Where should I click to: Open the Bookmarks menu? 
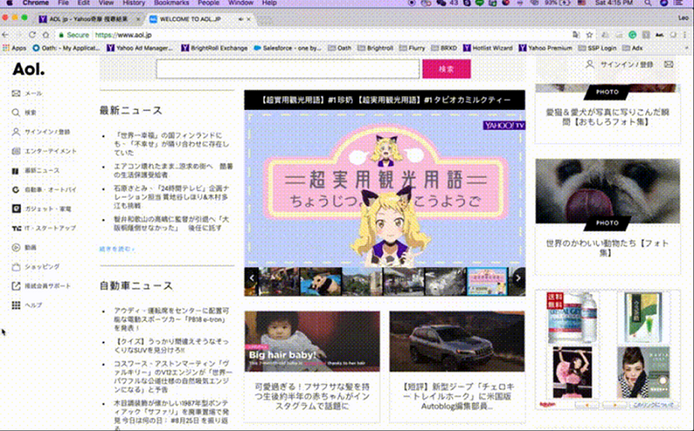tap(171, 3)
